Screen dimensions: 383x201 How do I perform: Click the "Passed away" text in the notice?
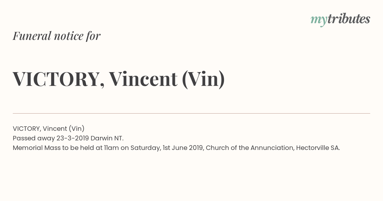pyautogui.click(x=34, y=138)
